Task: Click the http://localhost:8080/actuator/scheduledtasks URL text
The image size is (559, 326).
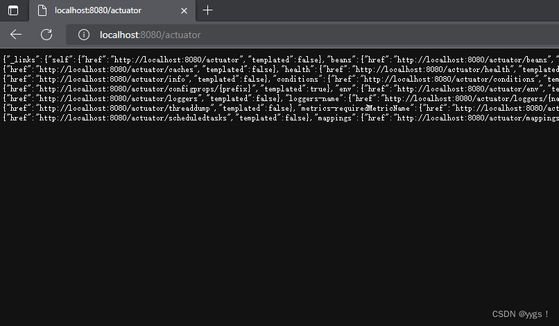Action: tap(133, 118)
